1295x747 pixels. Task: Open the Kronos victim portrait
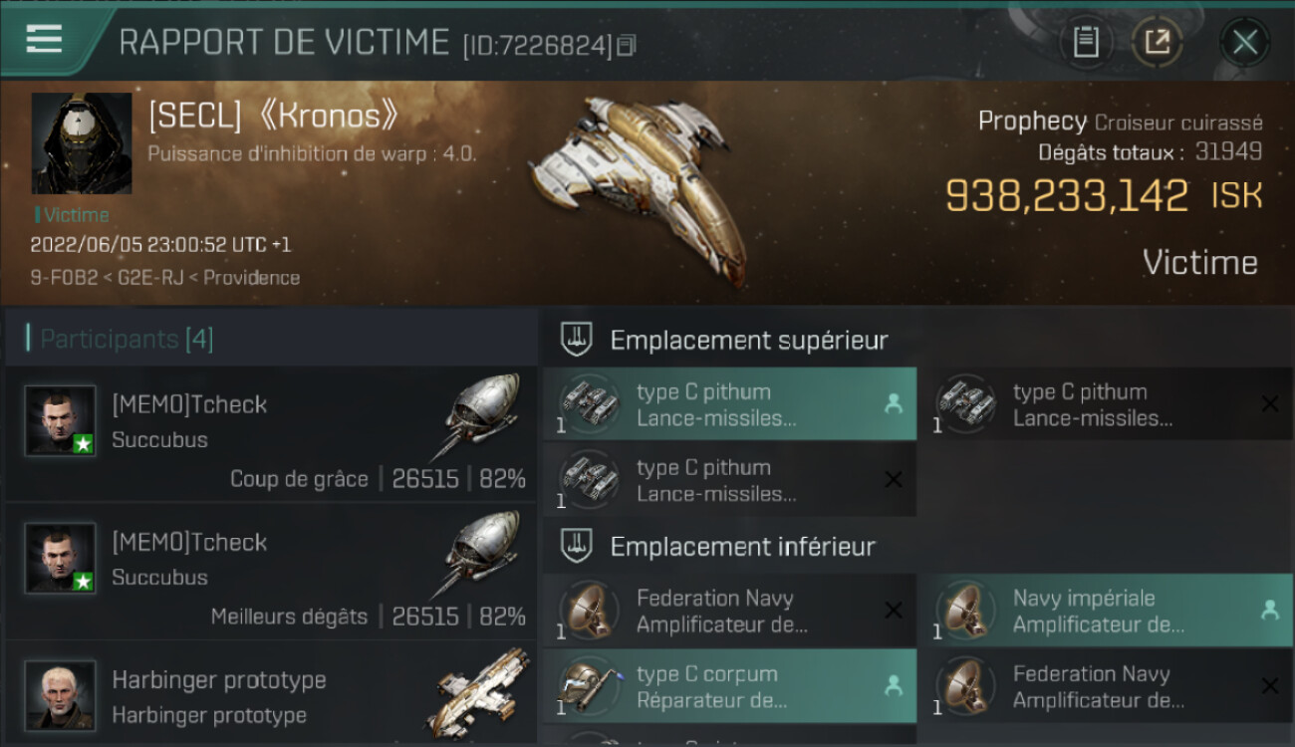tap(82, 143)
